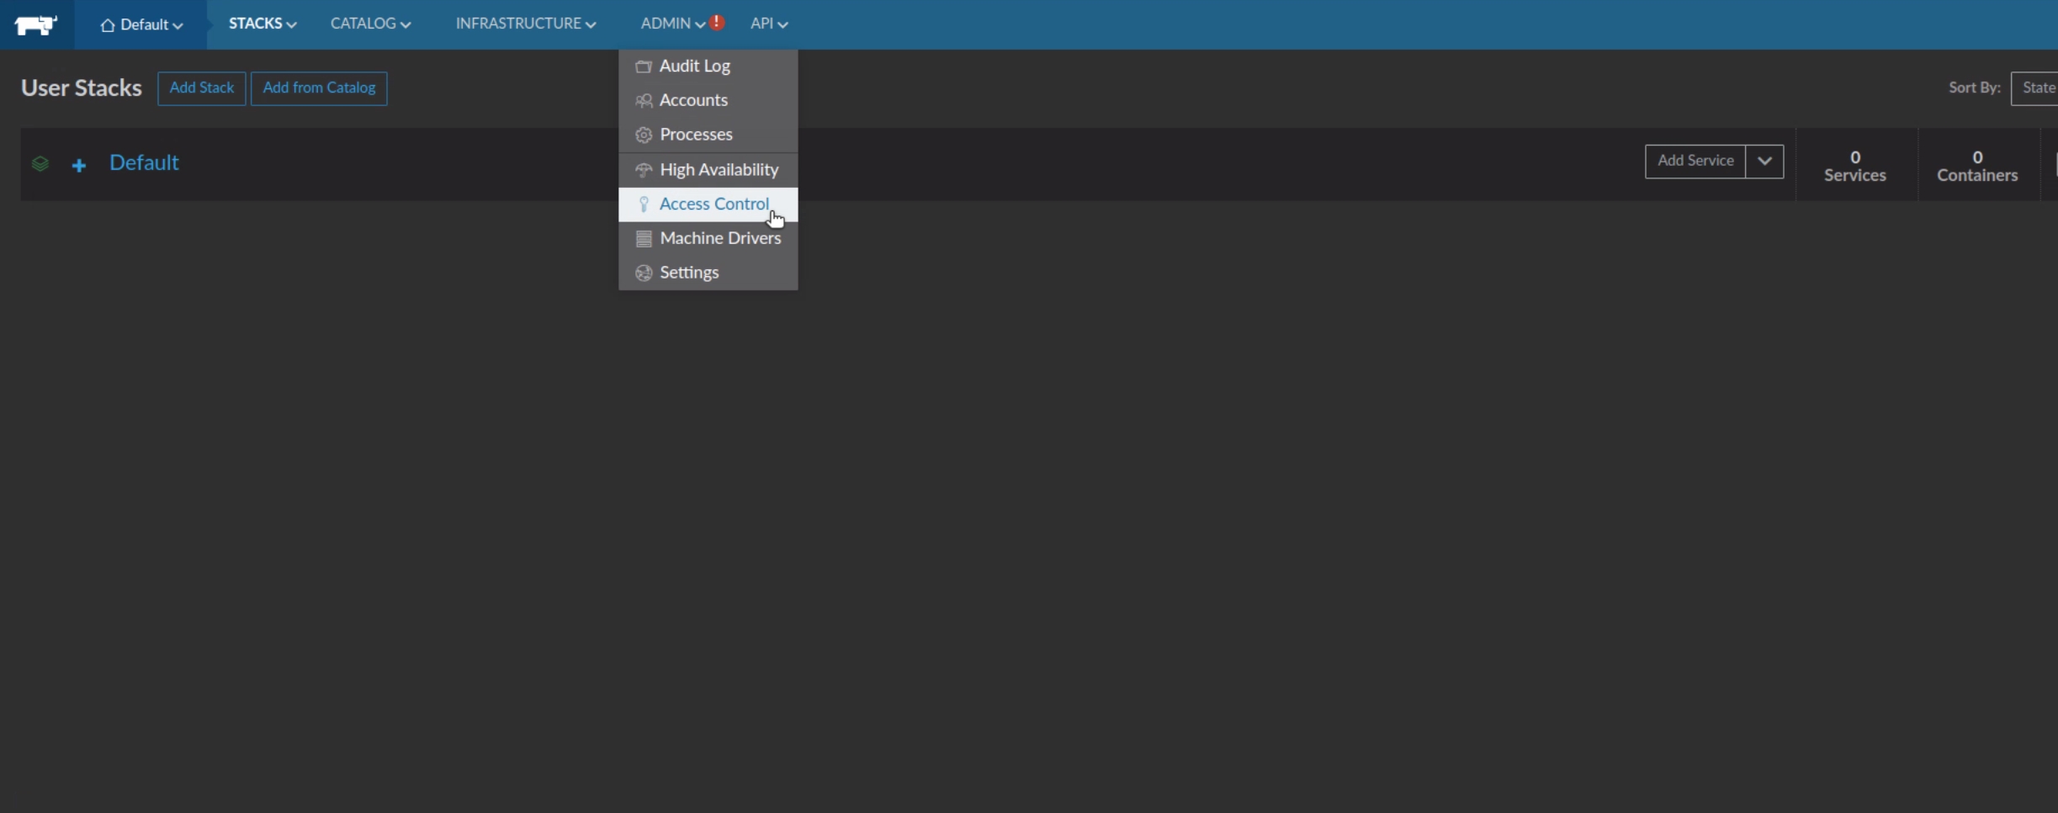
Task: Open Settings from the Admin menu
Action: click(689, 273)
